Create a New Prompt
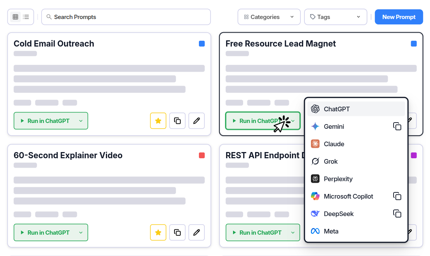430x256 pixels. (x=399, y=17)
